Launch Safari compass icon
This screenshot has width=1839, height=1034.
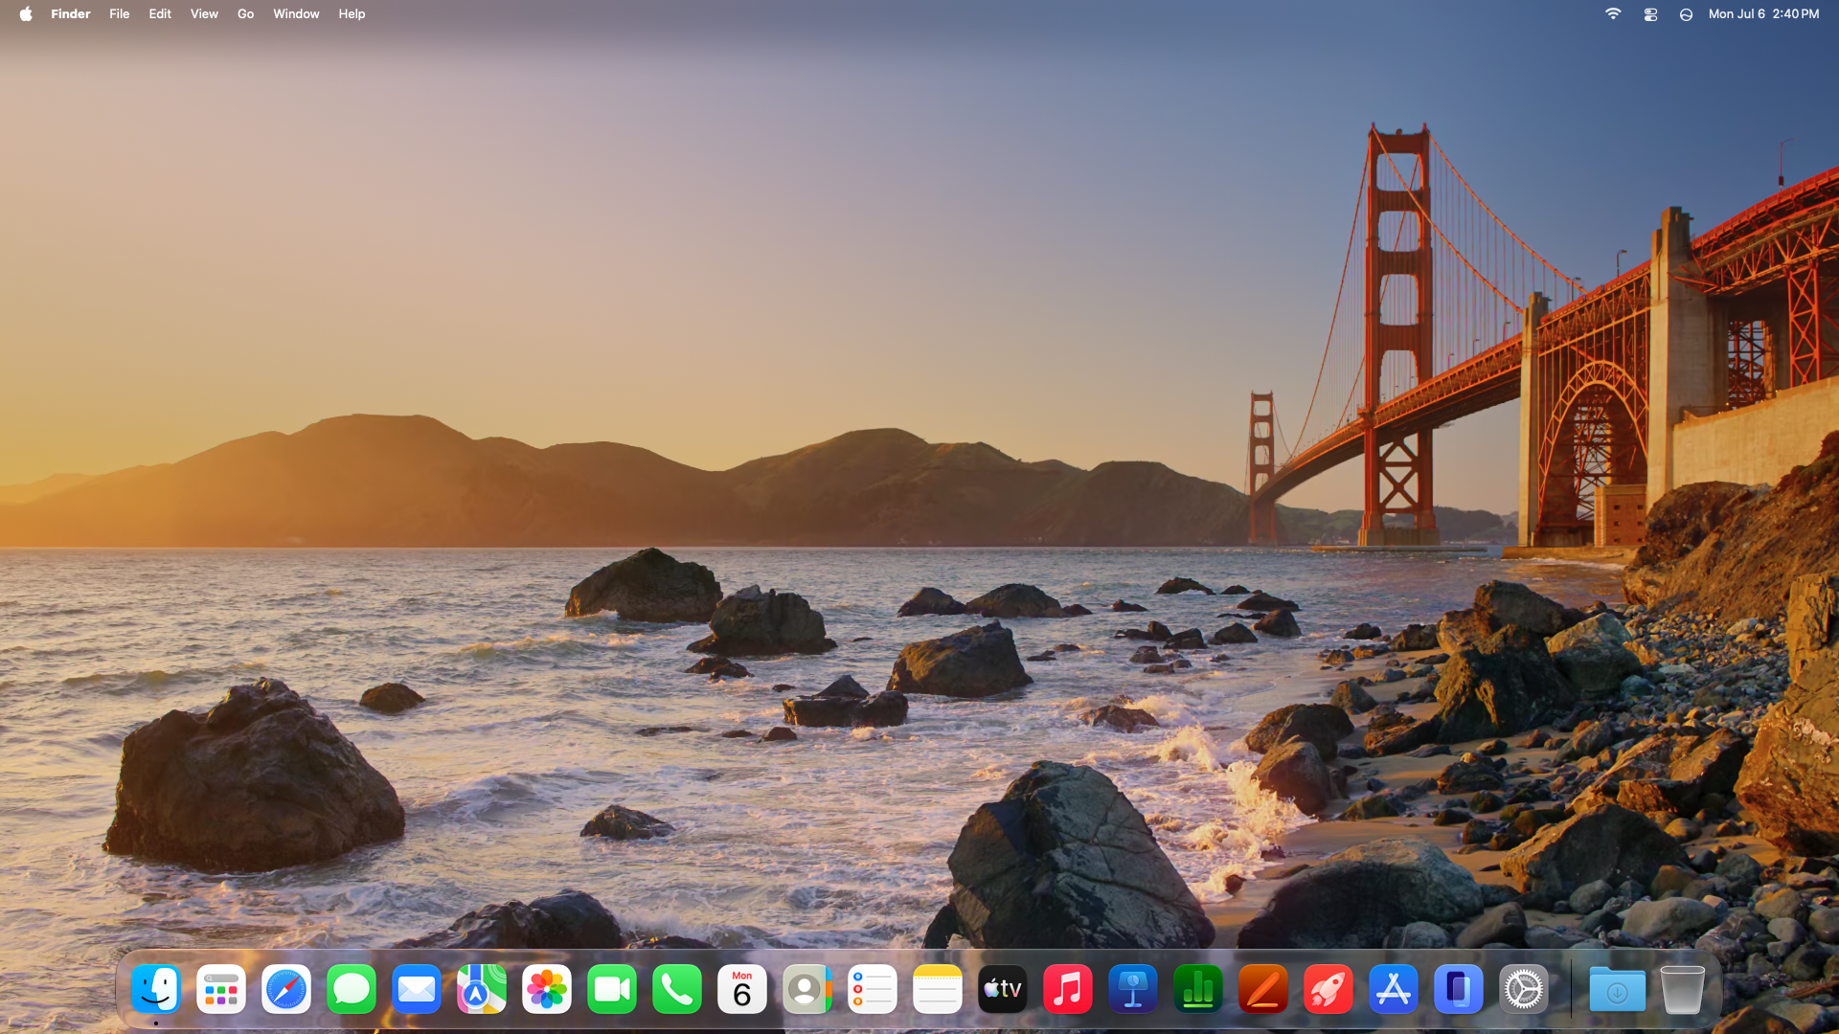(286, 989)
